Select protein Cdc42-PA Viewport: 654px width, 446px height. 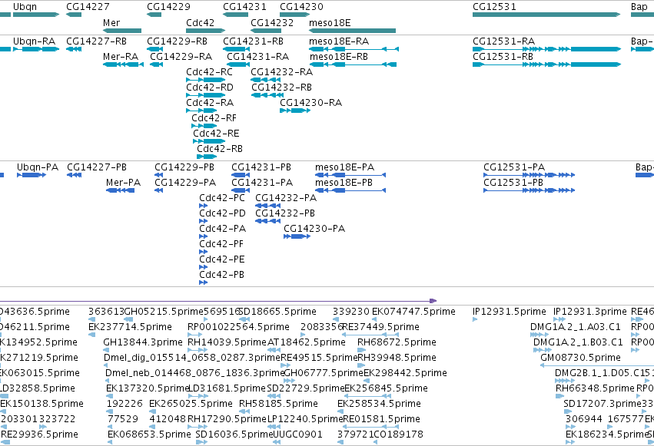(x=223, y=229)
